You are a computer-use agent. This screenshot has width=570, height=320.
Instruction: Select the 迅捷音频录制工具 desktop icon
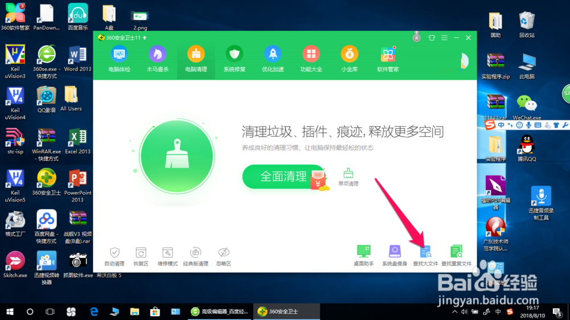click(541, 203)
